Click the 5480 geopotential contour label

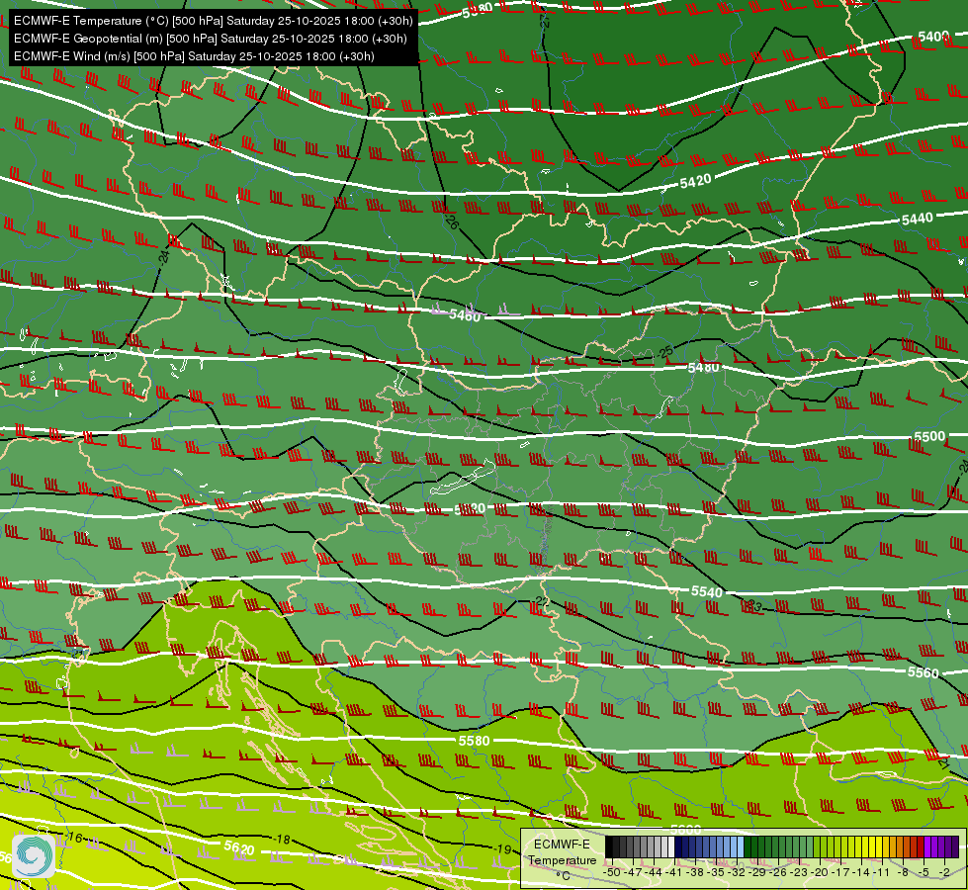(704, 368)
